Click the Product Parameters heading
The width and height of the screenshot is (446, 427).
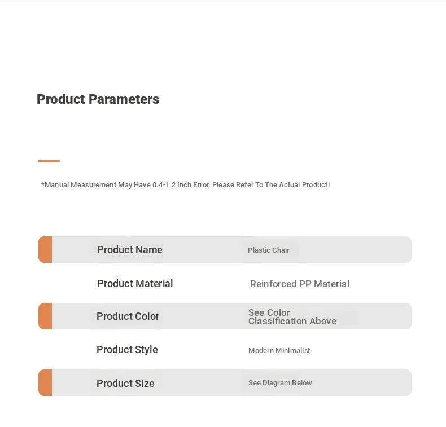98,99
